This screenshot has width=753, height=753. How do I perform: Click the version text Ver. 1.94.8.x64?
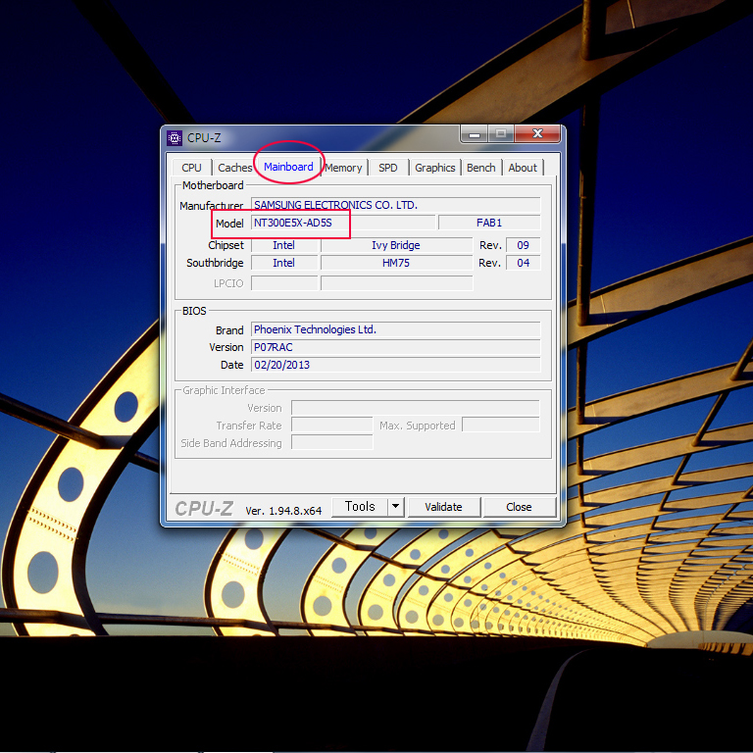283,511
